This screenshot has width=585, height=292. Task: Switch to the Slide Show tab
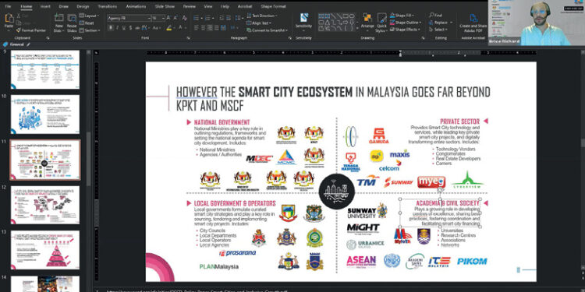(x=165, y=6)
